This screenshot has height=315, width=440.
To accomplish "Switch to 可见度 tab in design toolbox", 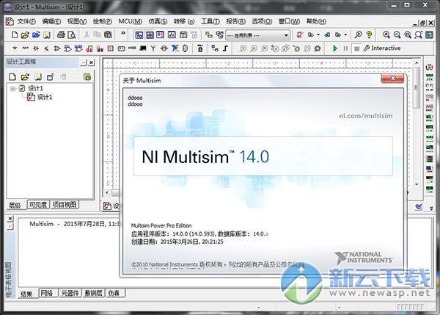I will pyautogui.click(x=38, y=205).
